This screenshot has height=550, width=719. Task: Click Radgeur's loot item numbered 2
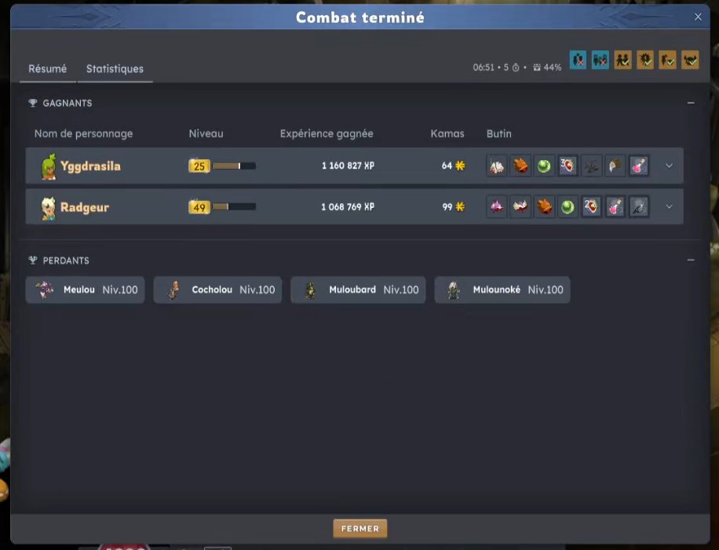tap(592, 206)
